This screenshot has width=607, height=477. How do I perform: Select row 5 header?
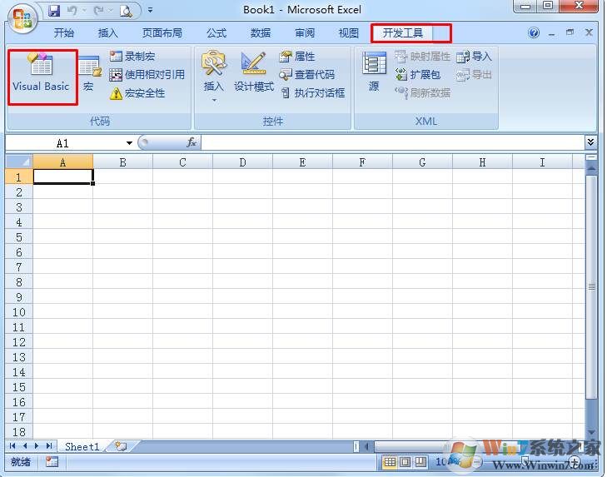19,237
